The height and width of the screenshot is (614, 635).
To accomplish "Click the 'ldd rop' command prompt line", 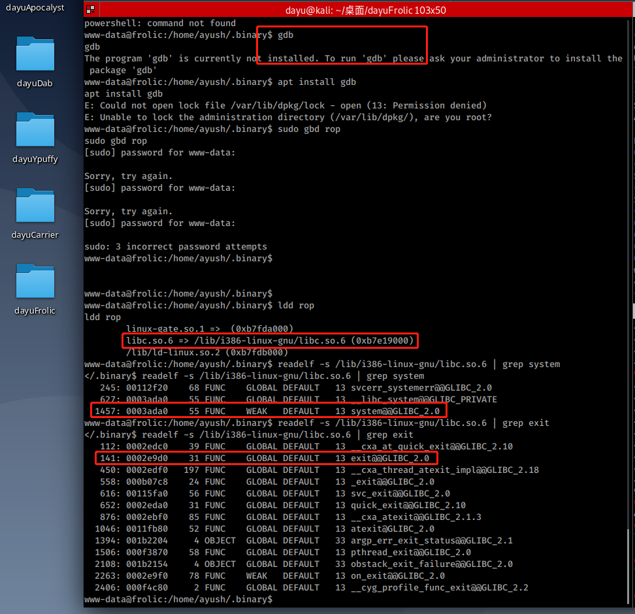I will pyautogui.click(x=199, y=305).
